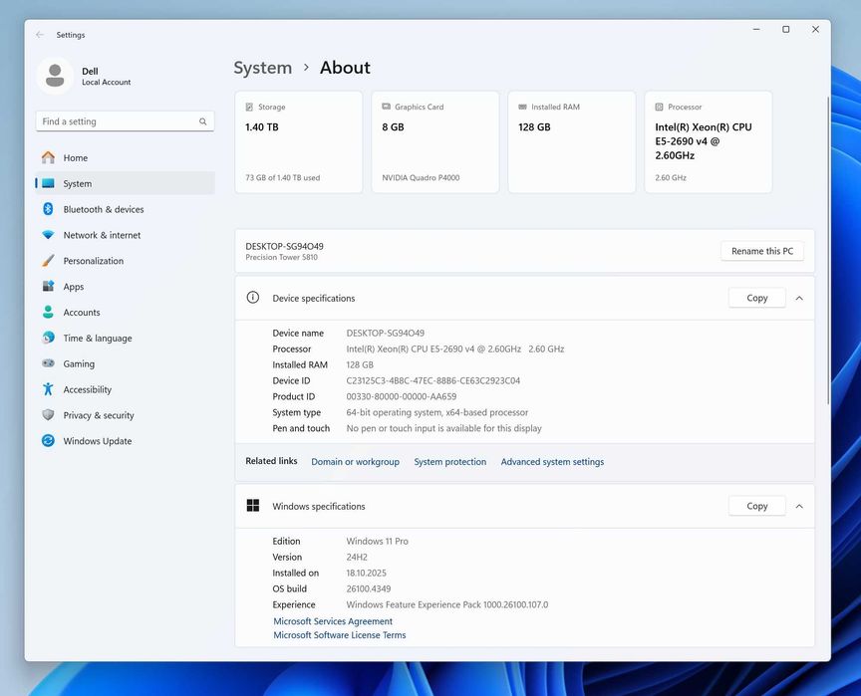861x696 pixels.
Task: Click the back arrow in title bar
Action: point(40,35)
